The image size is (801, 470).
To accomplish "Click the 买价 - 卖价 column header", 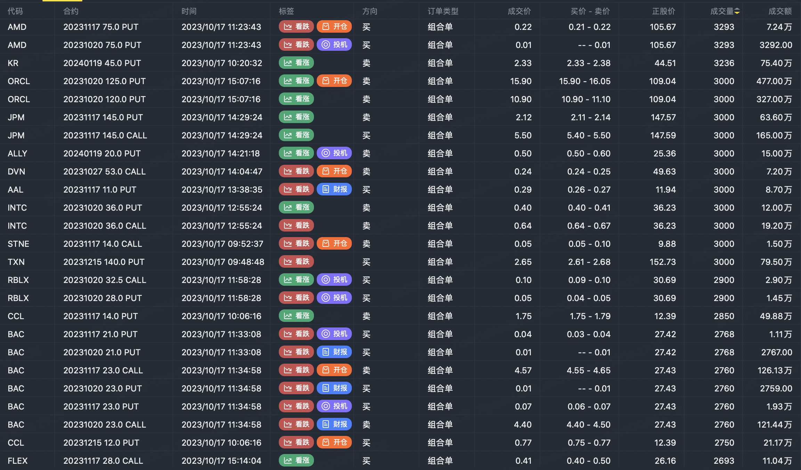I will tap(590, 11).
